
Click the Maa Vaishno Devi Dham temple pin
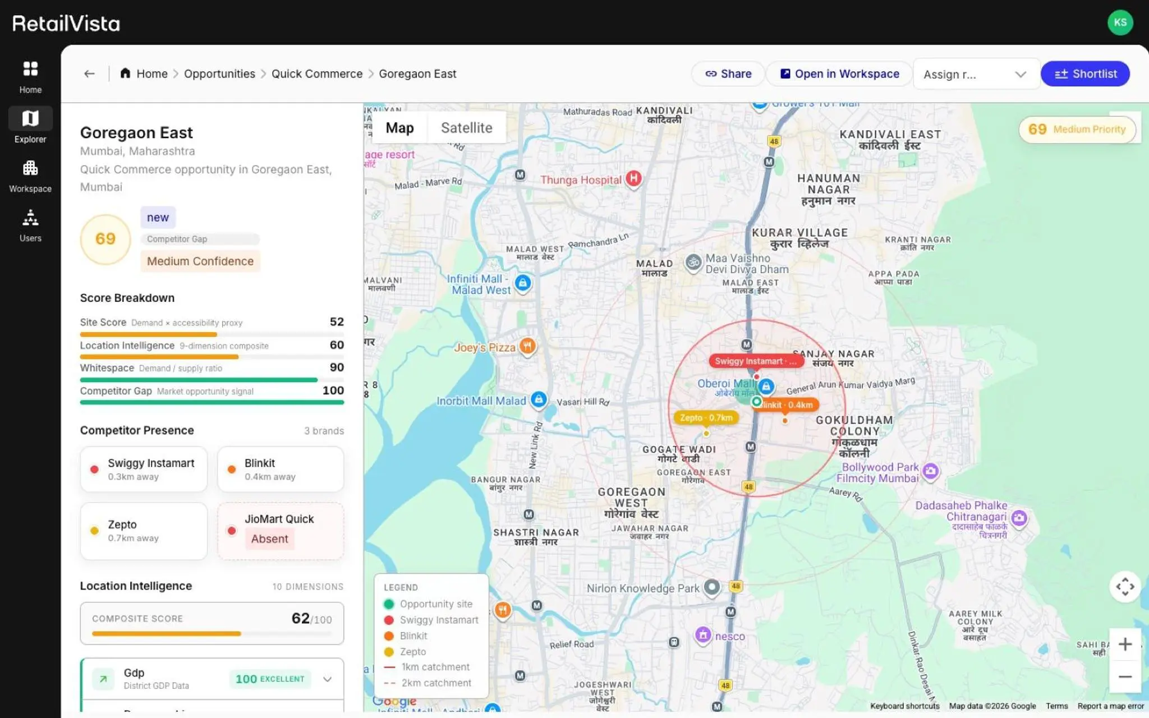click(693, 263)
